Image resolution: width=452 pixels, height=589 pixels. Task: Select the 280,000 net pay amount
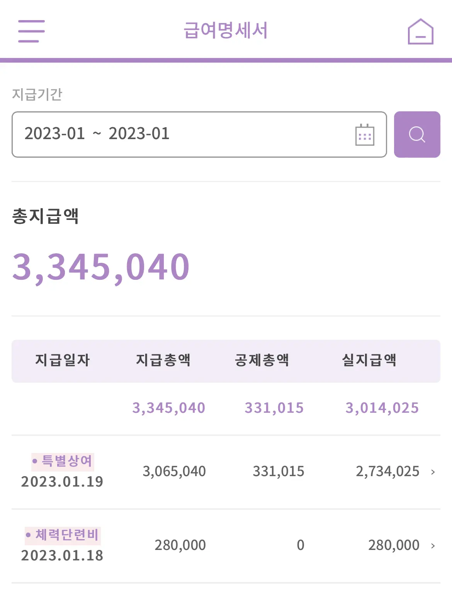(394, 545)
